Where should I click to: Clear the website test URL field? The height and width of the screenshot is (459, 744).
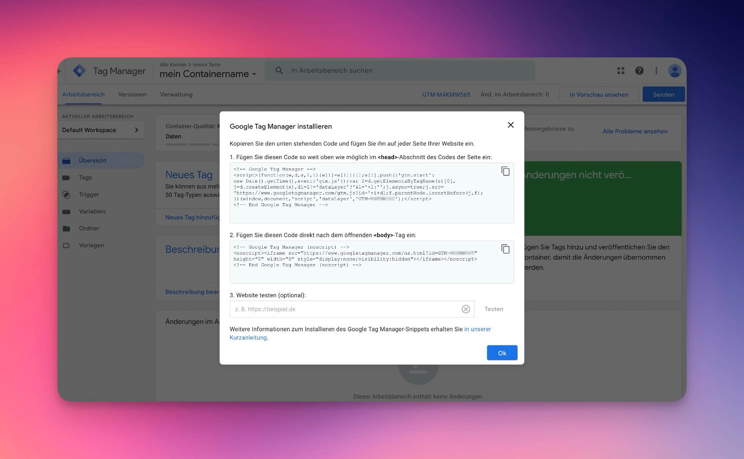pos(466,309)
